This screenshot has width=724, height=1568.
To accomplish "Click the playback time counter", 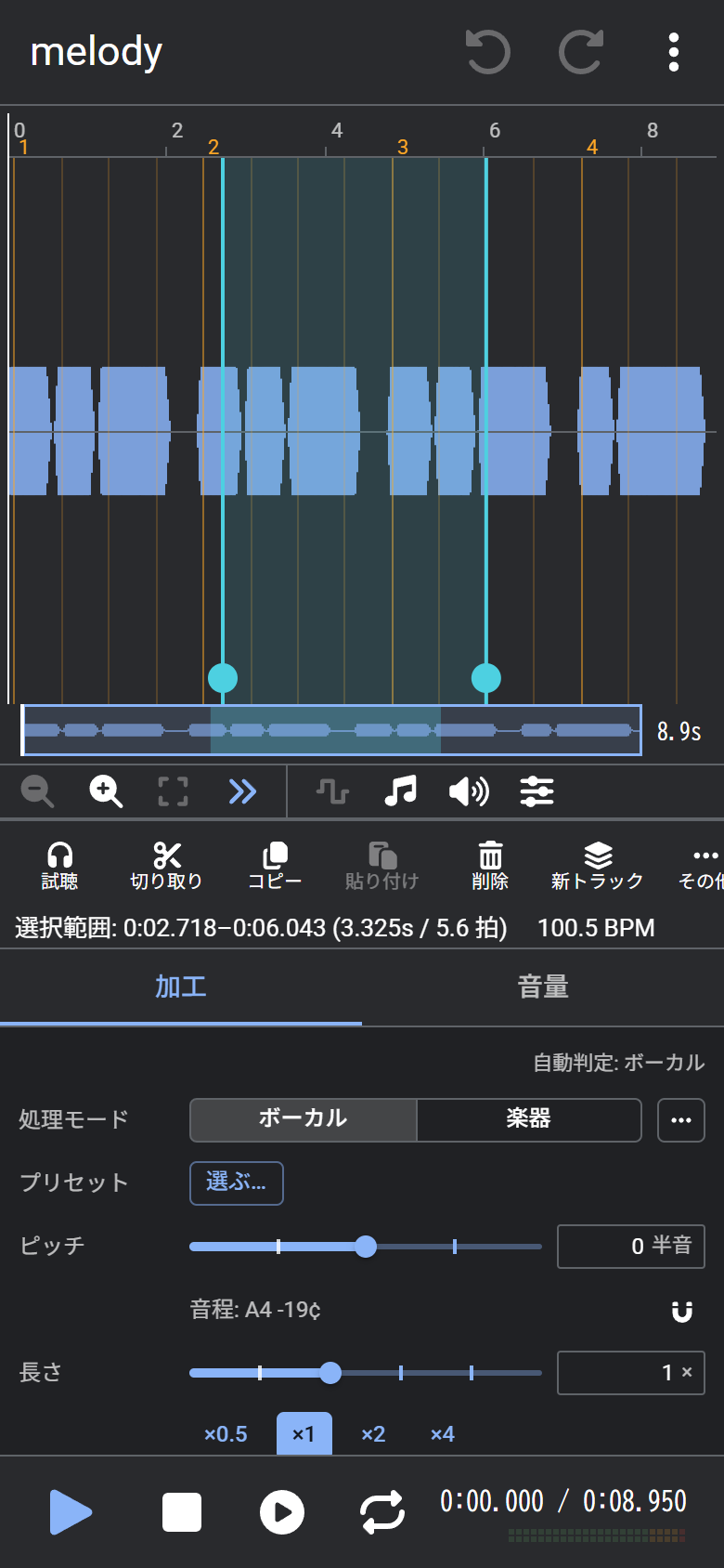I will click(x=563, y=1501).
